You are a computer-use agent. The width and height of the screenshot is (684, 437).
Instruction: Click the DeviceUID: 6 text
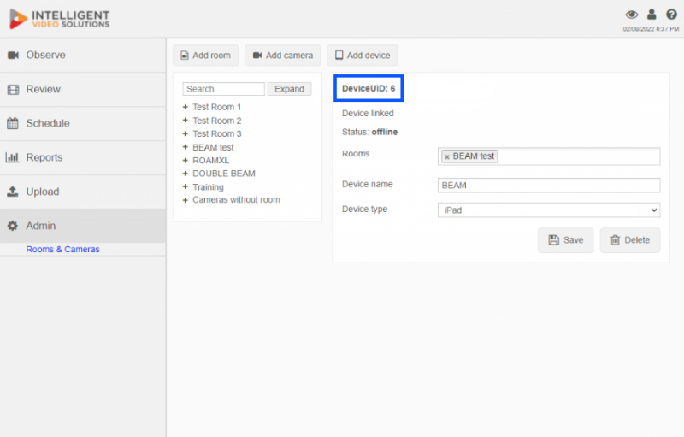click(x=369, y=89)
